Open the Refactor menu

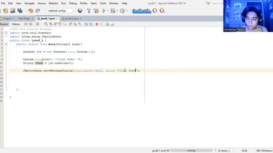tap(53, 3)
